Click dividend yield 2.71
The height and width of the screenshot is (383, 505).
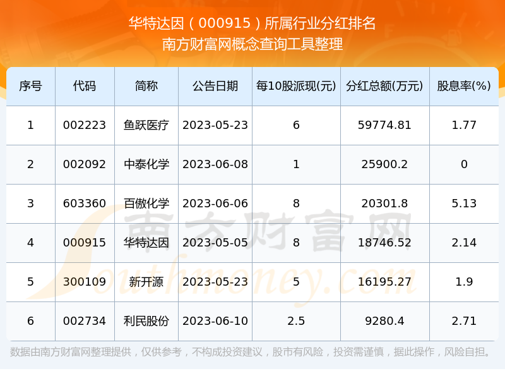coord(464,321)
